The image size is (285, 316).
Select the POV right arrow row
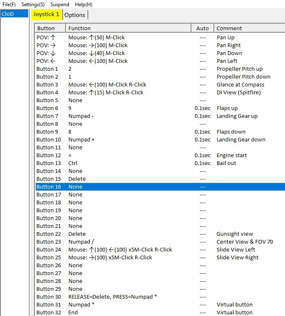(160, 45)
